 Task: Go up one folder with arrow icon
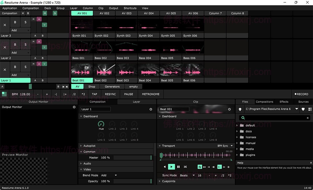click(x=240, y=109)
